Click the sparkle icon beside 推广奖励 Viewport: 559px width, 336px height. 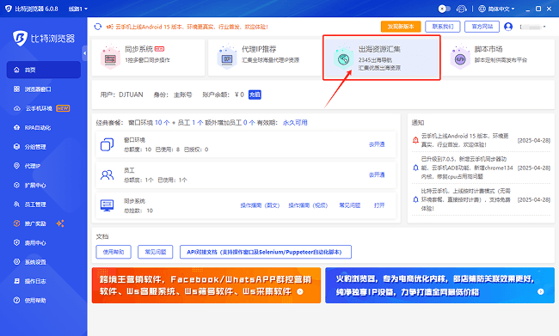point(60,223)
